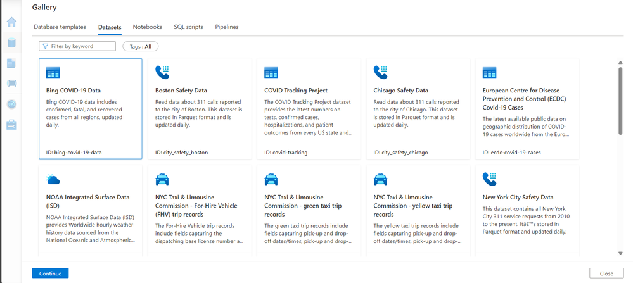Click the ID: city_safety_chicago label
Image resolution: width=633 pixels, height=283 pixels.
(x=401, y=153)
